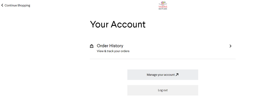Click the "Manage your account" text label
This screenshot has height=108, width=261.
(x=160, y=75)
